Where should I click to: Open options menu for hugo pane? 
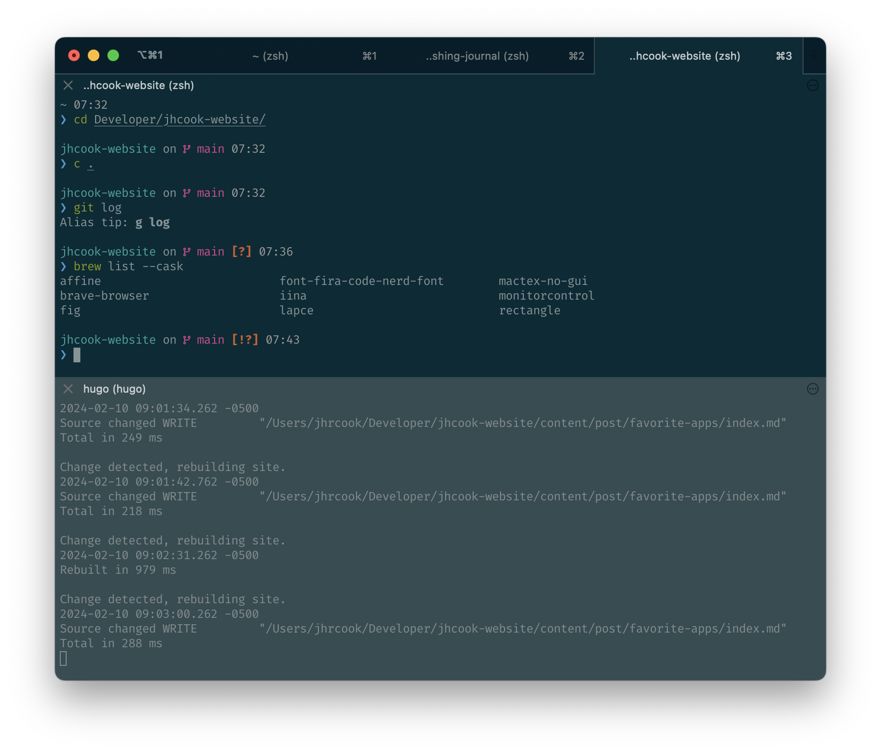pyautogui.click(x=812, y=389)
